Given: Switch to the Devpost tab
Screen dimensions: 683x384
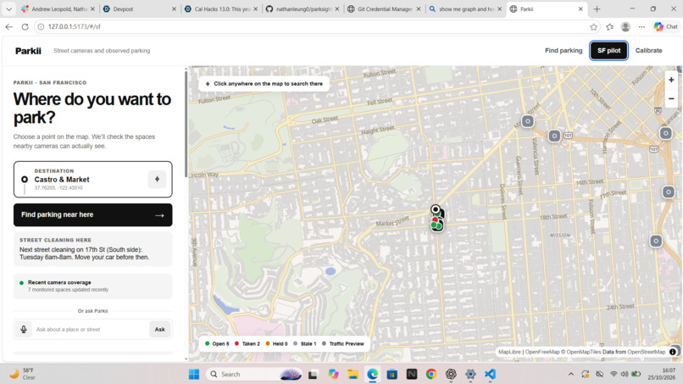Looking at the screenshot, I should (x=137, y=8).
